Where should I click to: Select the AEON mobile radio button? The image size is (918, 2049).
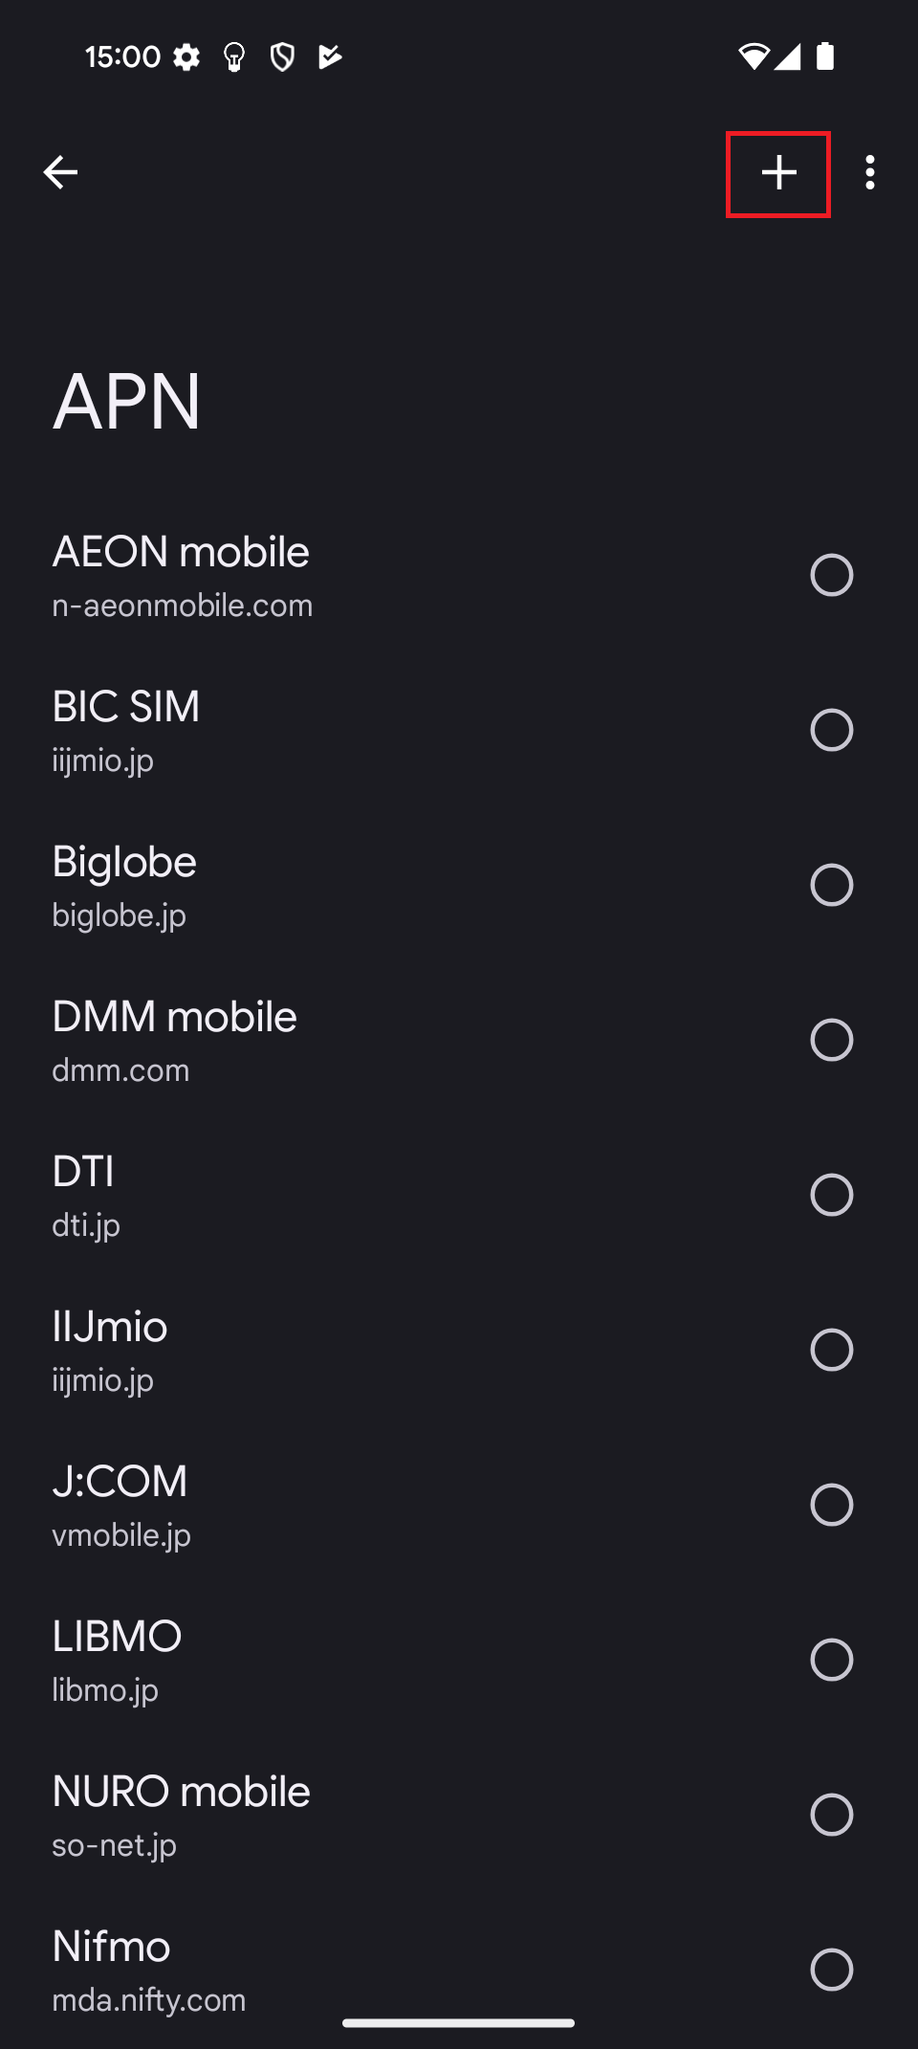[831, 575]
